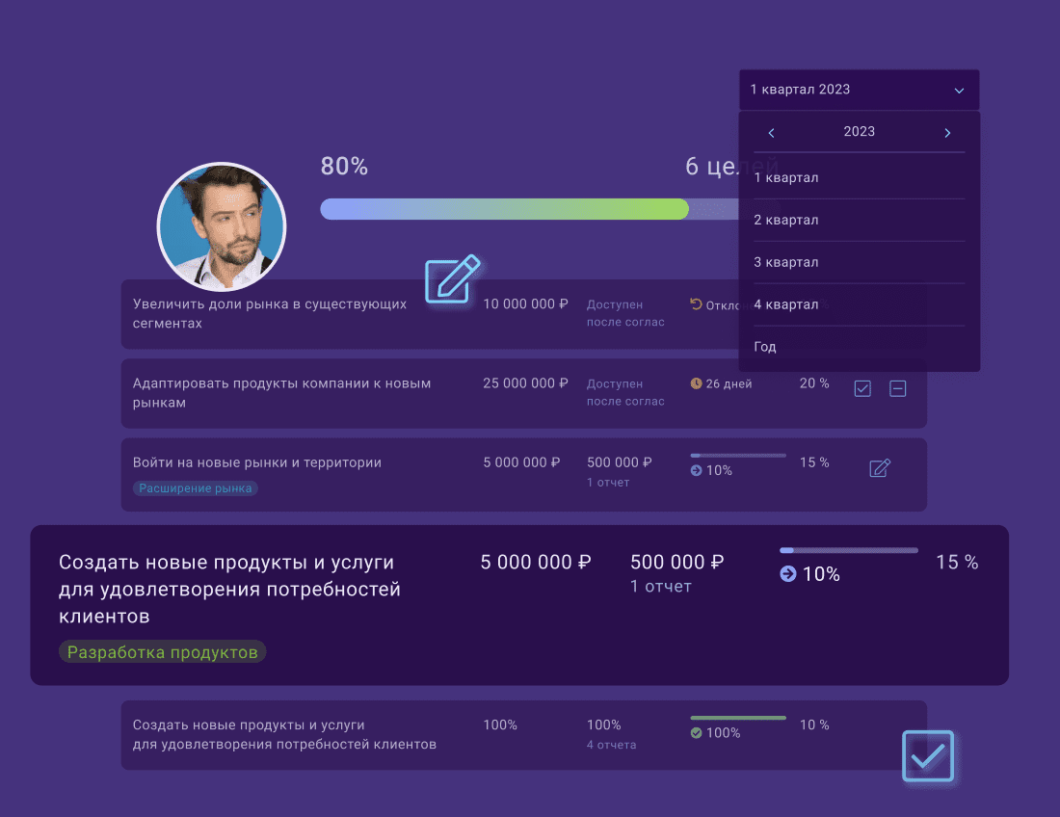Viewport: 1060px width, 817px height.
Task: Go to next year with right chevron
Action: coord(947,133)
